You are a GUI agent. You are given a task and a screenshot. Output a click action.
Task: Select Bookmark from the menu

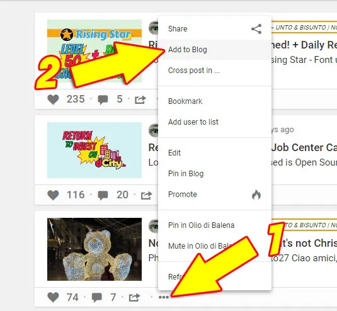point(215,101)
